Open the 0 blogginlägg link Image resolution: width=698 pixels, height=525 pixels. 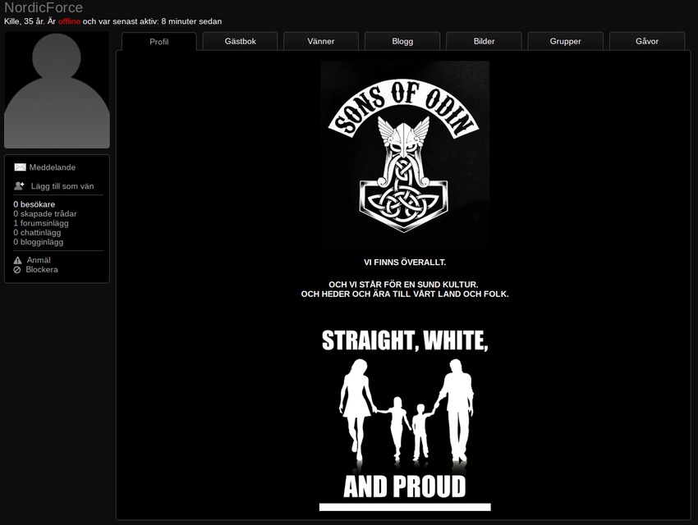[38, 242]
